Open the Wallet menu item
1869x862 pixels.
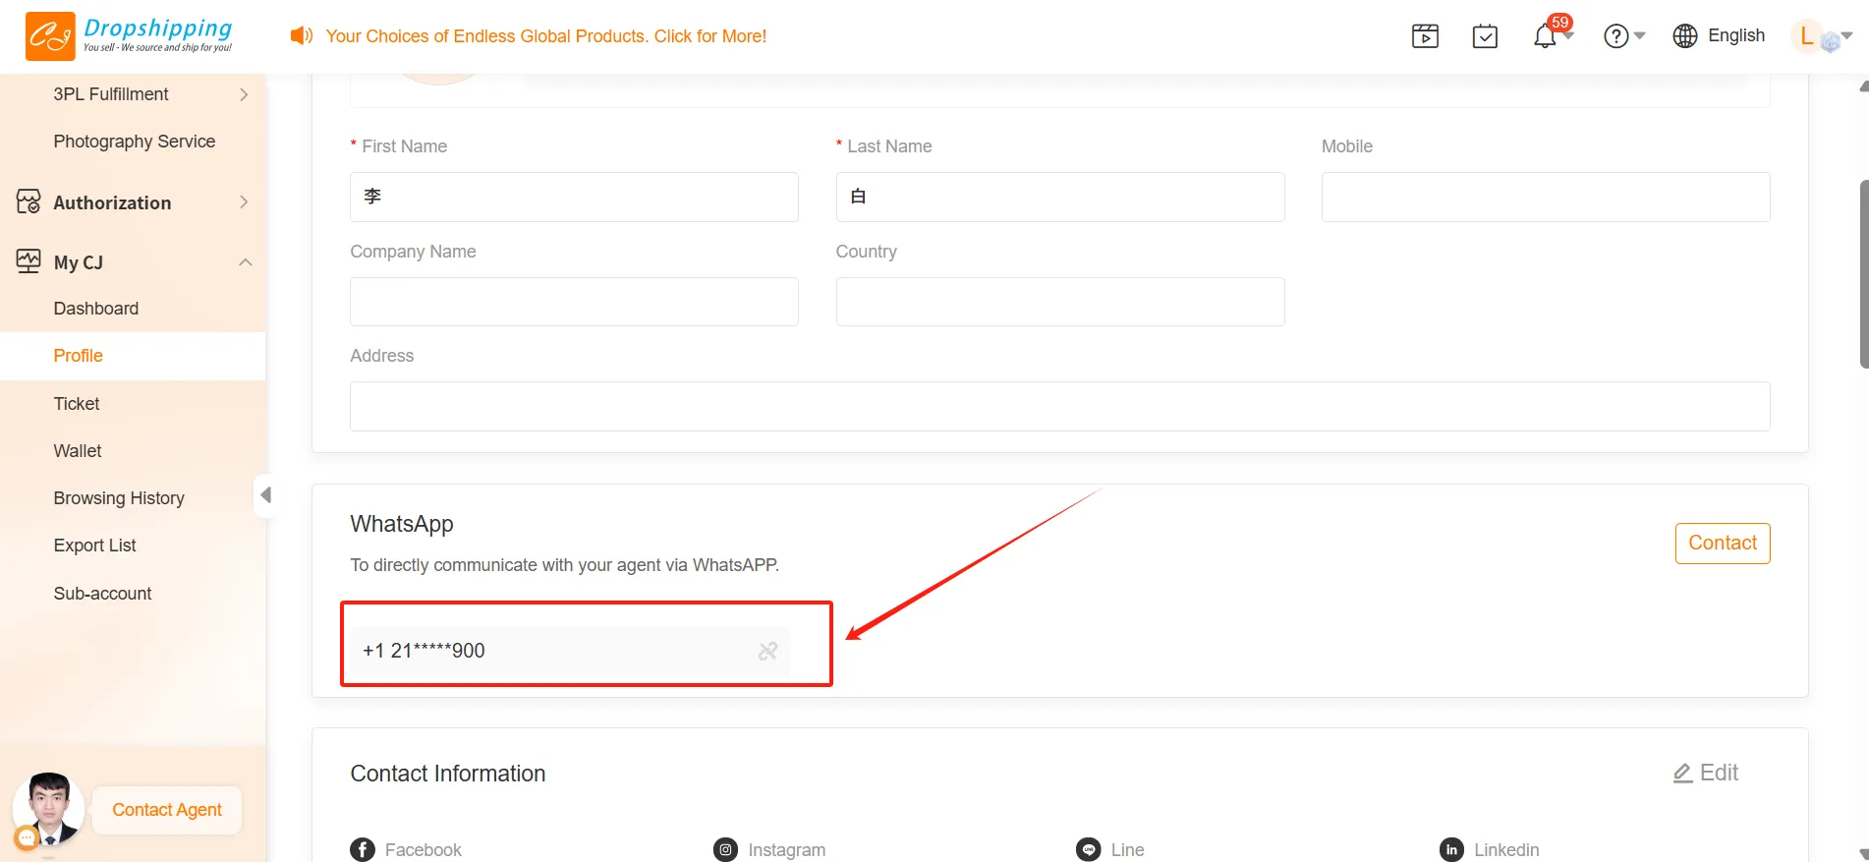point(78,451)
